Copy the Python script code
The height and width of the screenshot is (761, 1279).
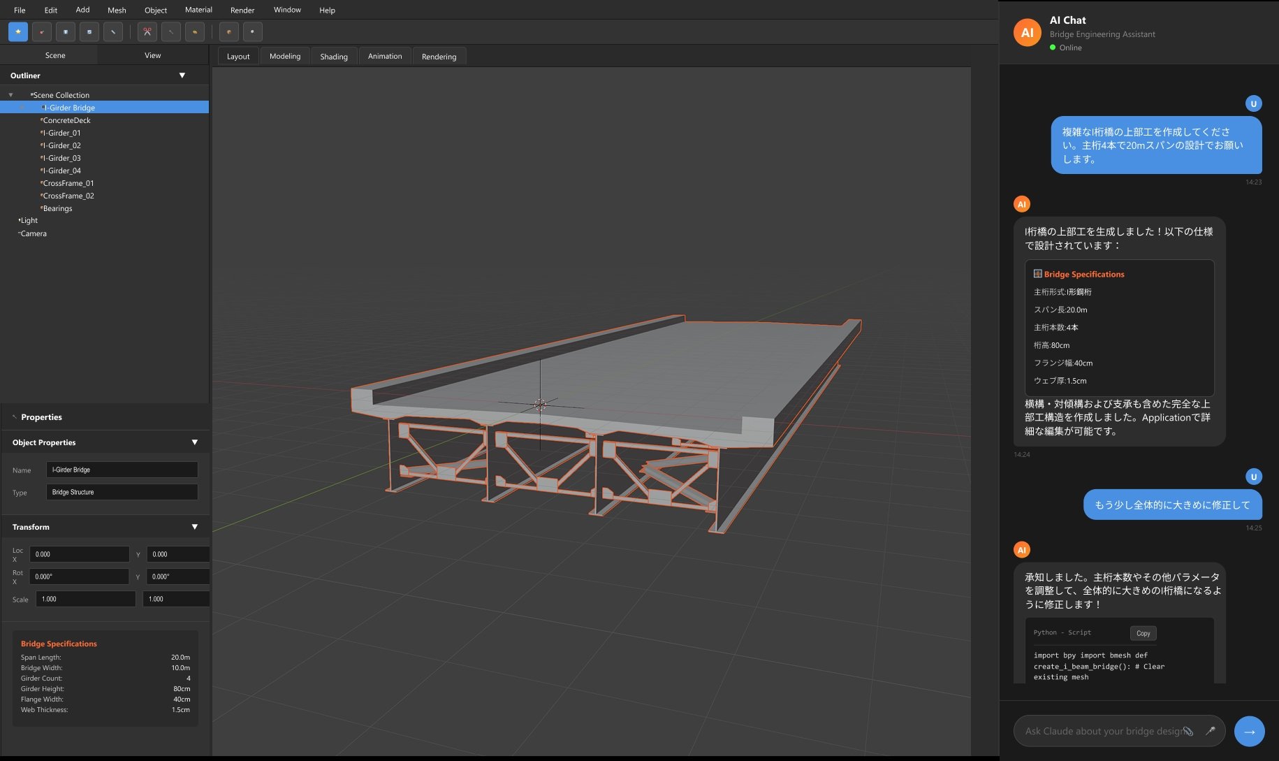1143,633
